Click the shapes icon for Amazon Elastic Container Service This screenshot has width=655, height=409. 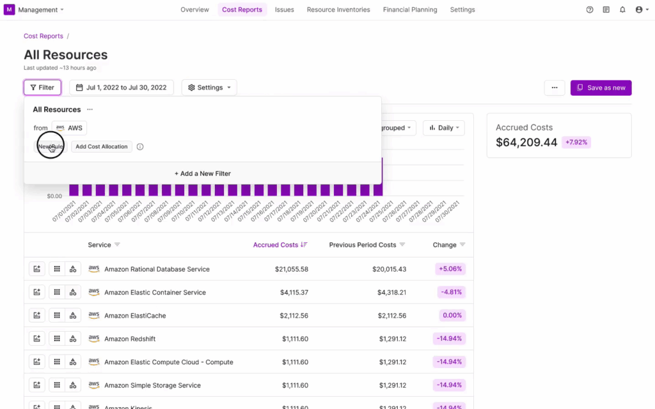73,292
